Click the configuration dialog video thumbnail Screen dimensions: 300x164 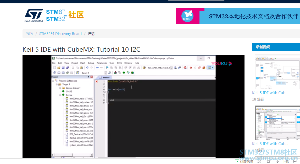click(x=277, y=123)
